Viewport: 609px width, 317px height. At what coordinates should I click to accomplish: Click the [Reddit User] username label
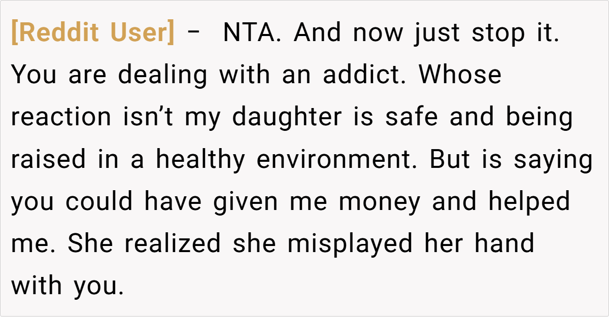pyautogui.click(x=92, y=33)
